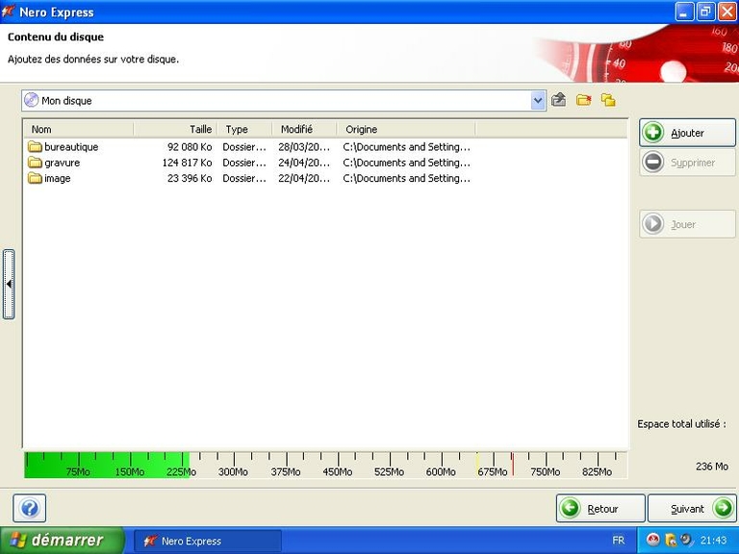Click the 22/04/20... modified date cell
739x554 pixels.
[304, 178]
